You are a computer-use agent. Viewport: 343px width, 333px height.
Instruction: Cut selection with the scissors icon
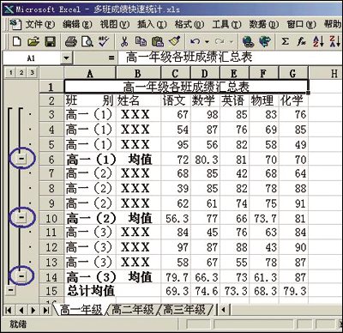pyautogui.click(x=124, y=42)
